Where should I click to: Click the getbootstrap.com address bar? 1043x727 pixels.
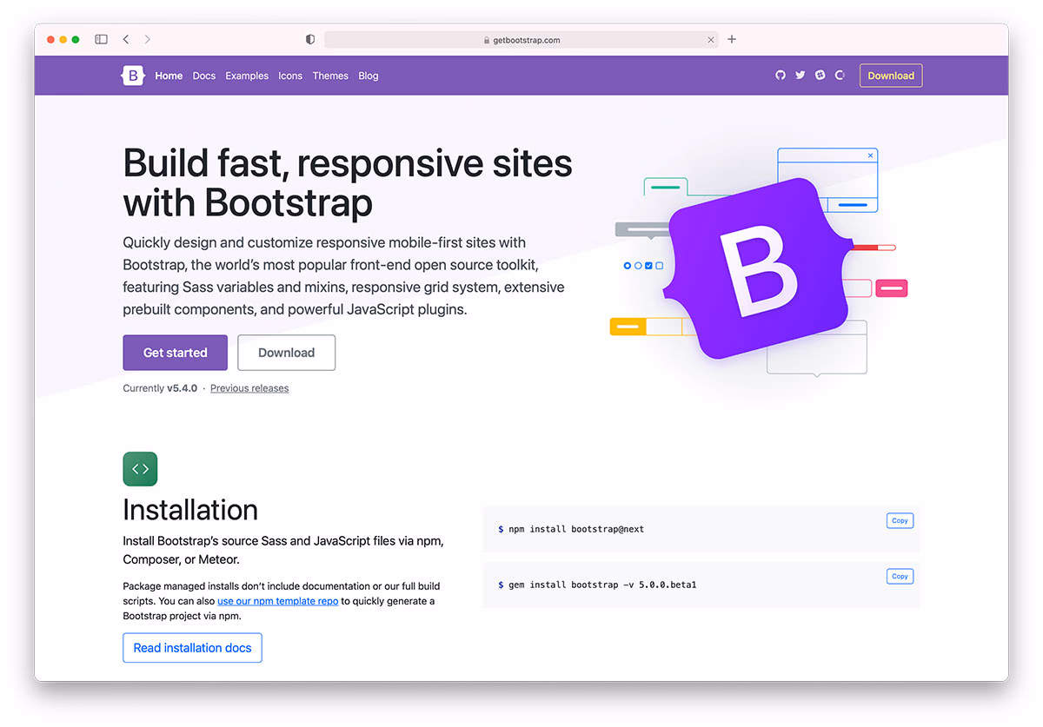(x=521, y=40)
